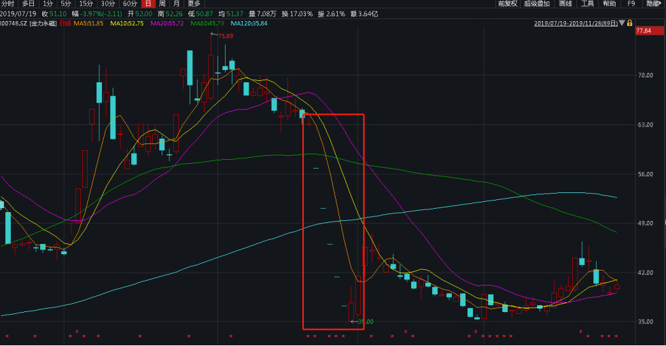Open the 帮助 help menu

pyautogui.click(x=610, y=4)
